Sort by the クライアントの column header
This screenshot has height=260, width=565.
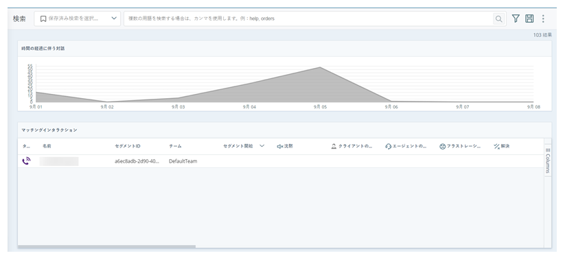pyautogui.click(x=356, y=147)
